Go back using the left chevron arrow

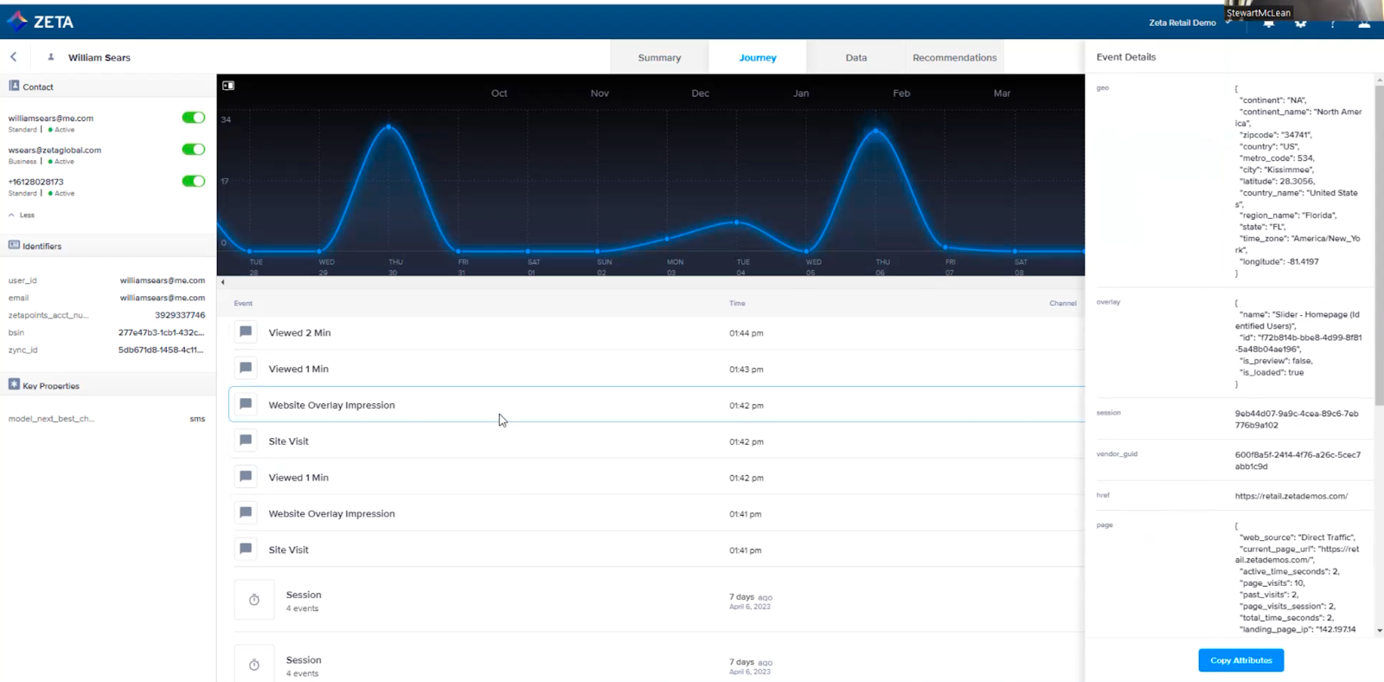14,57
